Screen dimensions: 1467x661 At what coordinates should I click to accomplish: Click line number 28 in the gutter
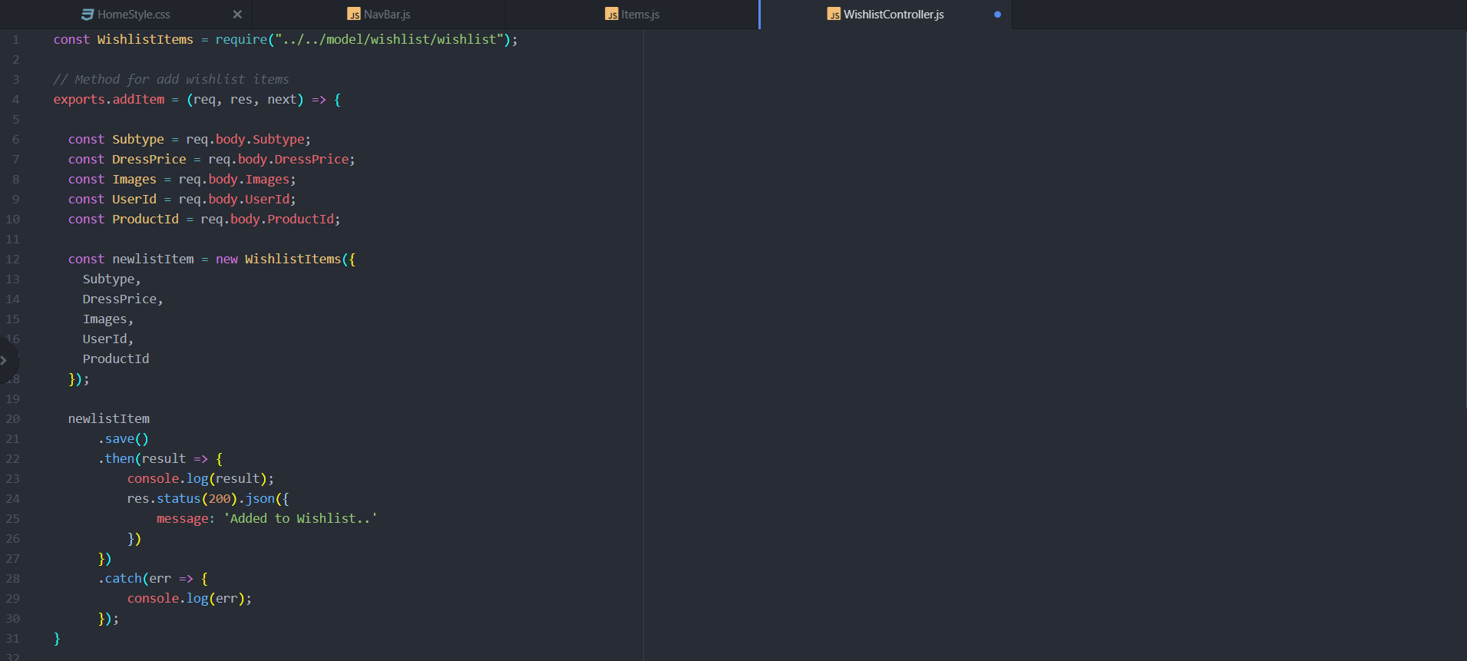[13, 579]
